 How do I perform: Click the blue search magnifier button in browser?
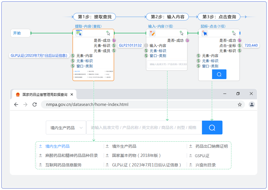pyautogui.click(x=212, y=128)
